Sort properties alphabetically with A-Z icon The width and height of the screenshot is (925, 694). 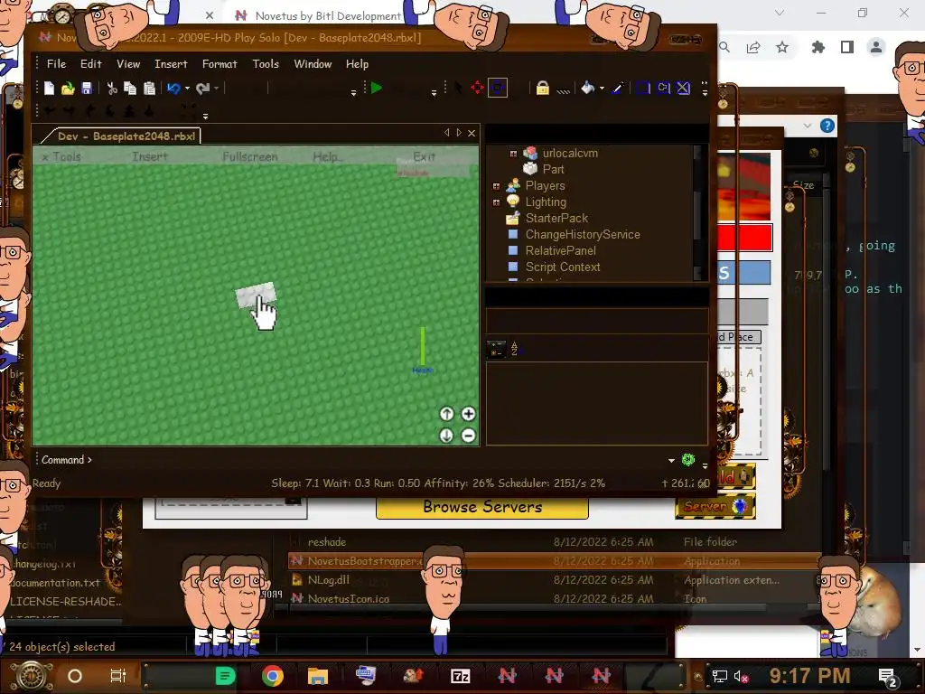[x=514, y=349]
